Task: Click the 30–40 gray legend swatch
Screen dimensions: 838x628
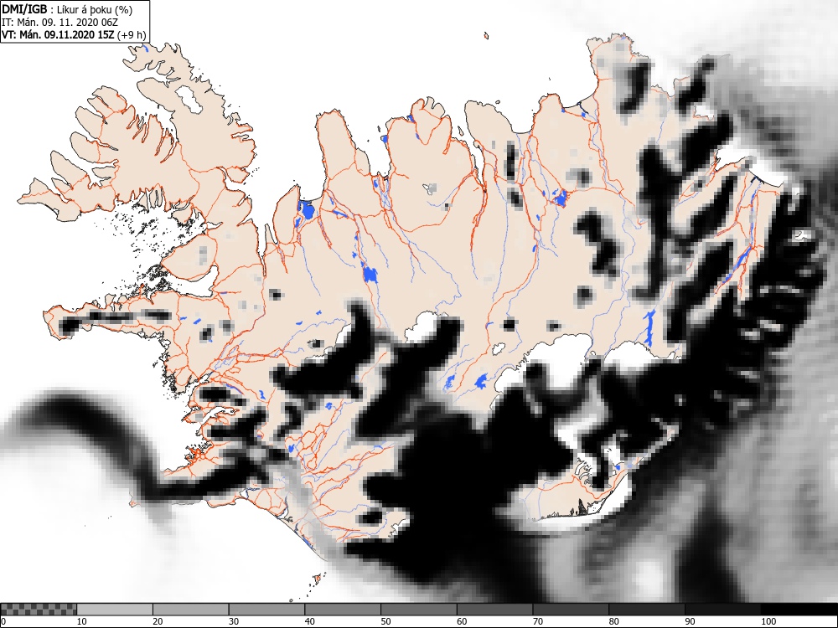Action: (x=266, y=610)
